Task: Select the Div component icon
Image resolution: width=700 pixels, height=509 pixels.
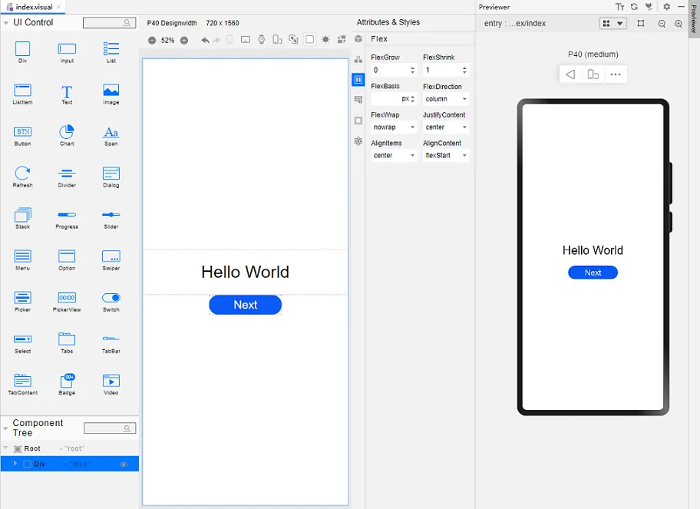Action: tap(22, 48)
